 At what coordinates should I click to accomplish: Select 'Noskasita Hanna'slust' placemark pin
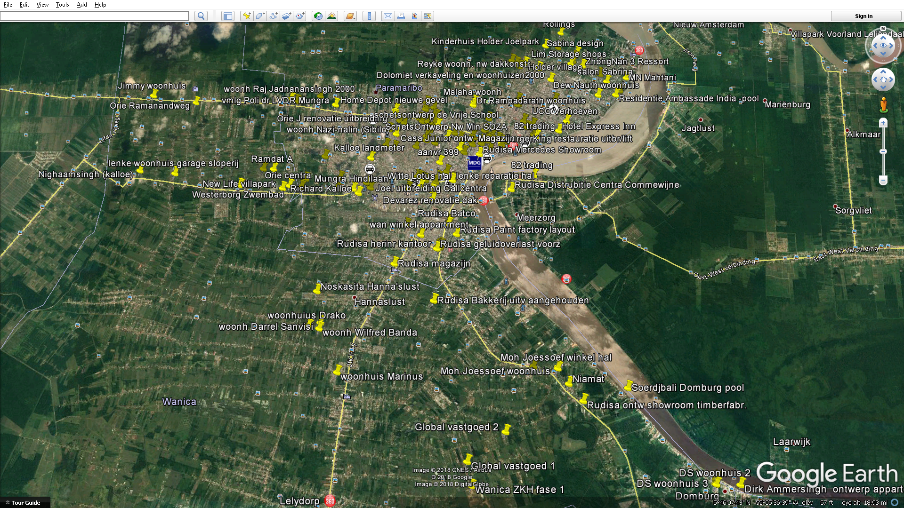pyautogui.click(x=317, y=288)
